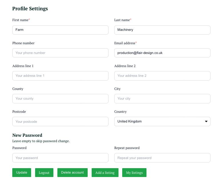215x187 pixels.
Task: Open Add a listing
Action: [x=105, y=173]
